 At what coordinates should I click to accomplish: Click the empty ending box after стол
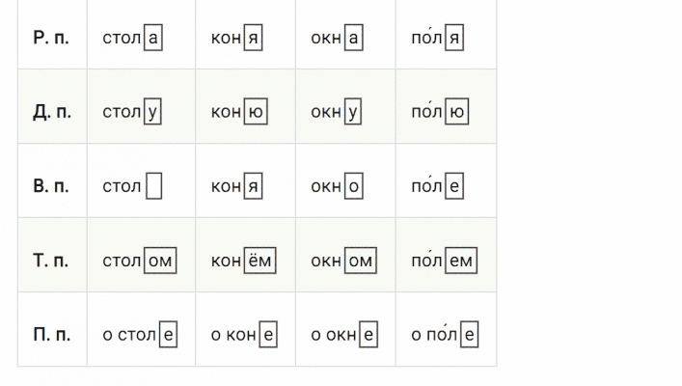coord(153,186)
